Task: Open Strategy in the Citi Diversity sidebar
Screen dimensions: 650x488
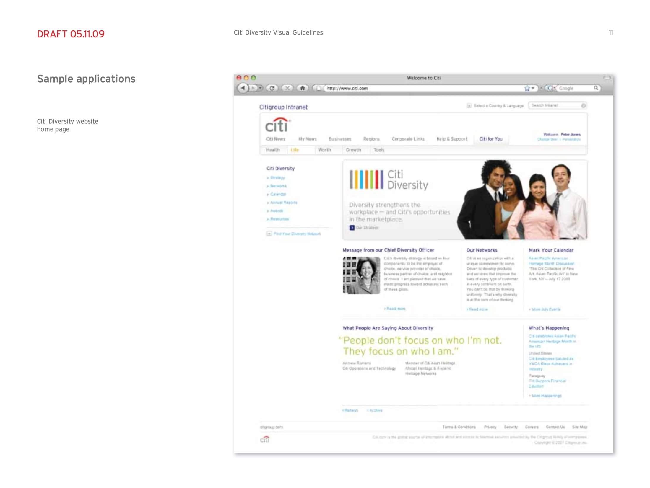Action: [x=277, y=178]
